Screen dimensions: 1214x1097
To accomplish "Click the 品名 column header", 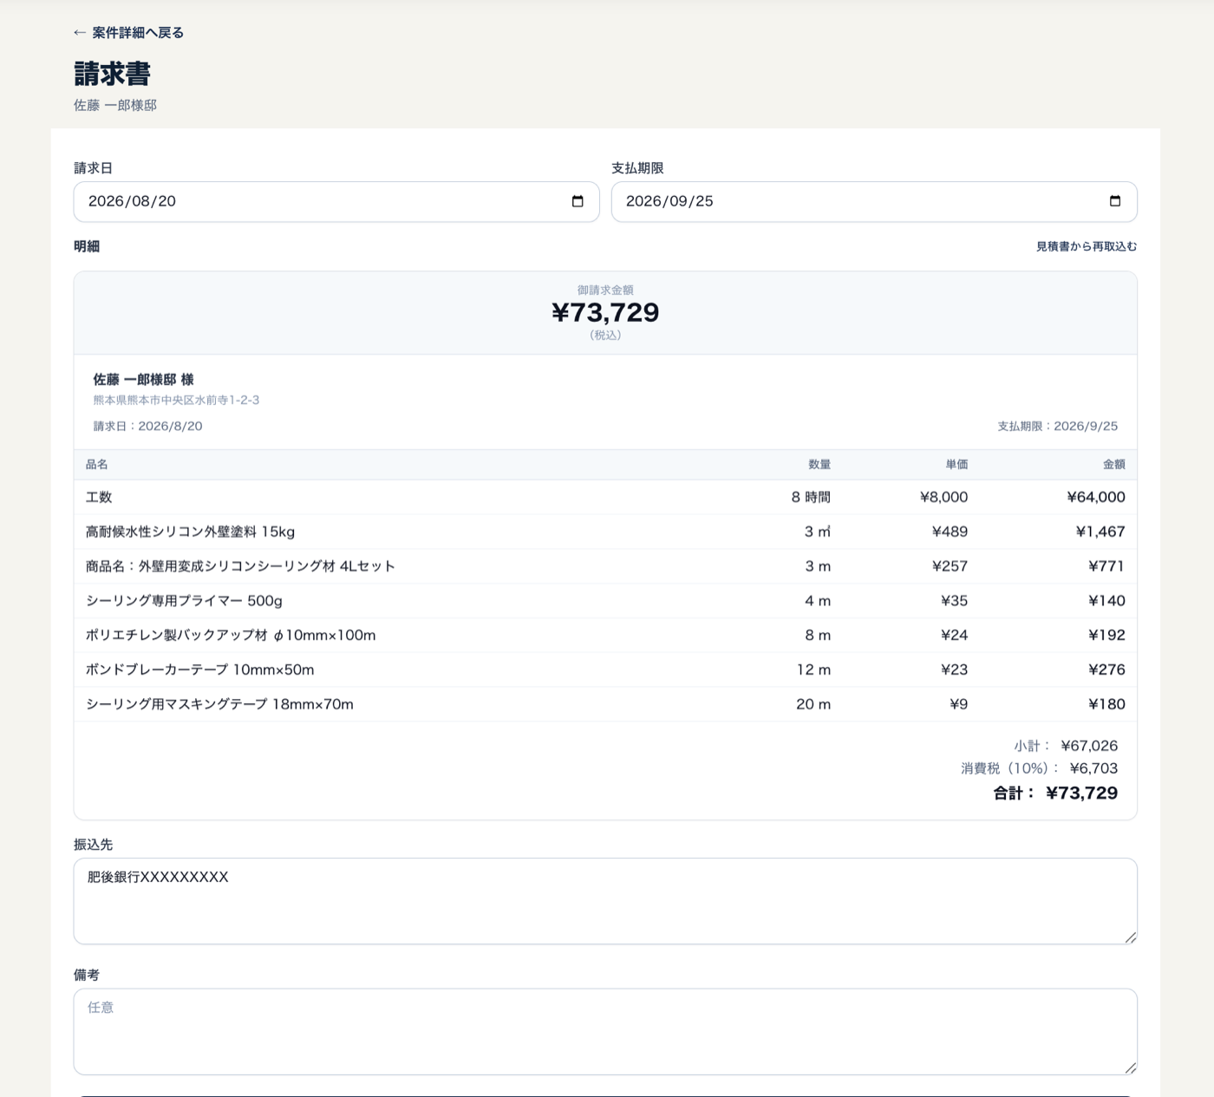I will [97, 464].
